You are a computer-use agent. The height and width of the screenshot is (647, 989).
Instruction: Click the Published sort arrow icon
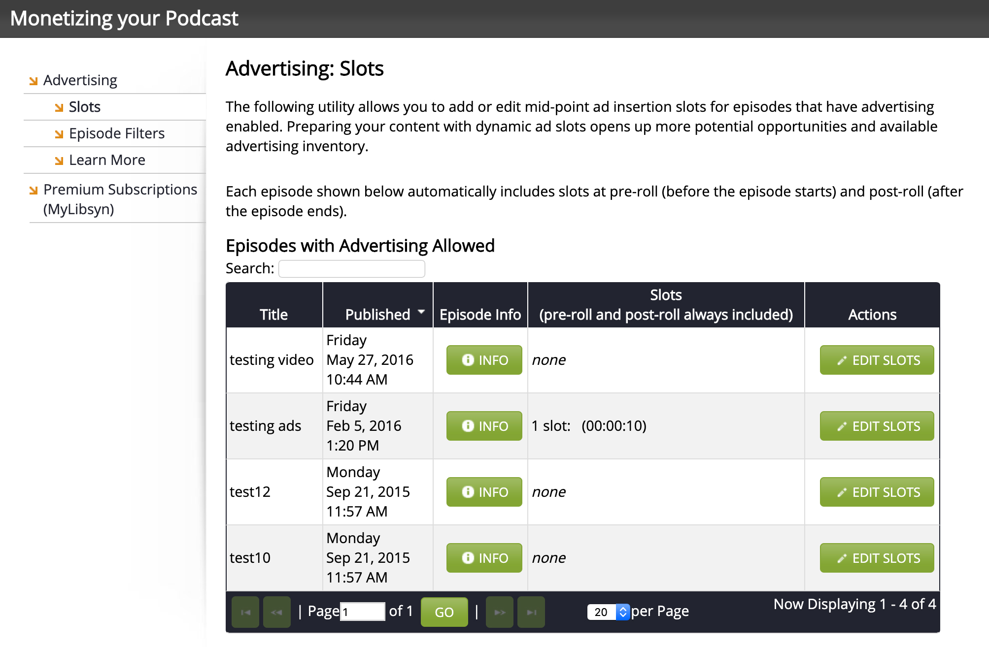pos(421,312)
